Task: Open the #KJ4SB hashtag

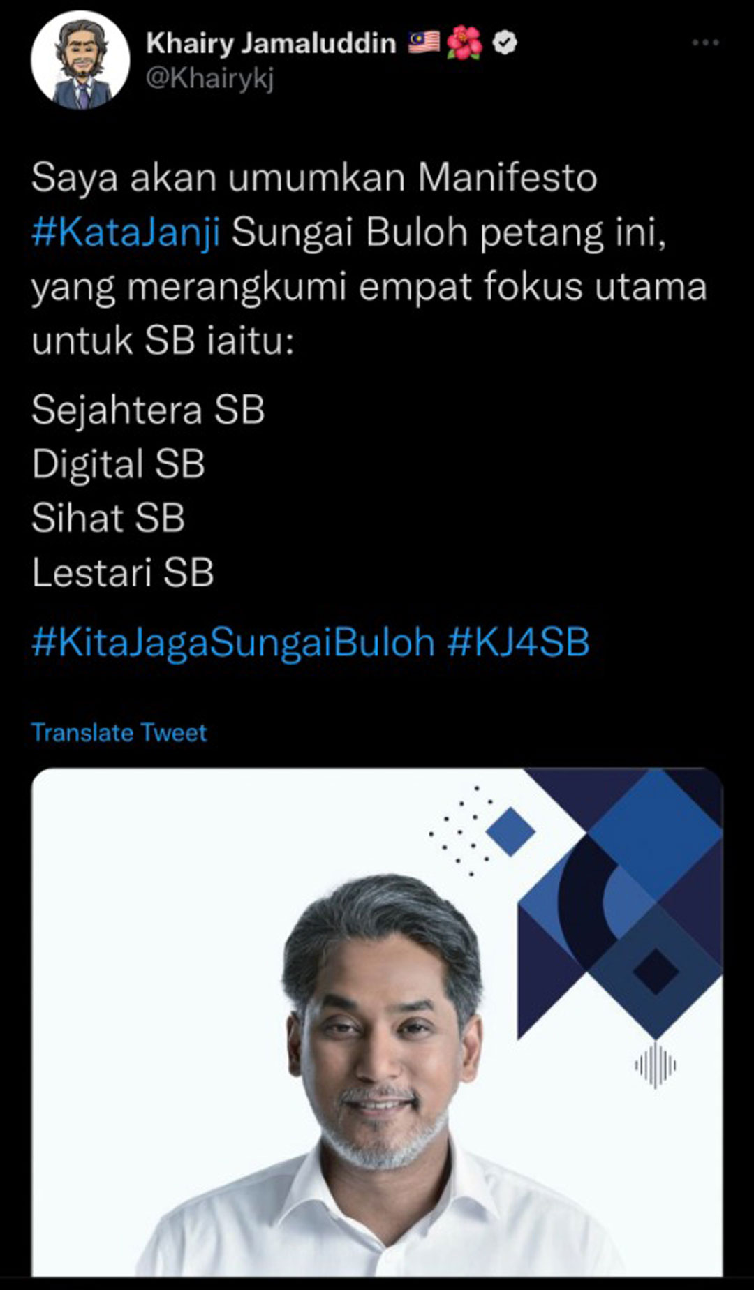Action: pyautogui.click(x=519, y=642)
